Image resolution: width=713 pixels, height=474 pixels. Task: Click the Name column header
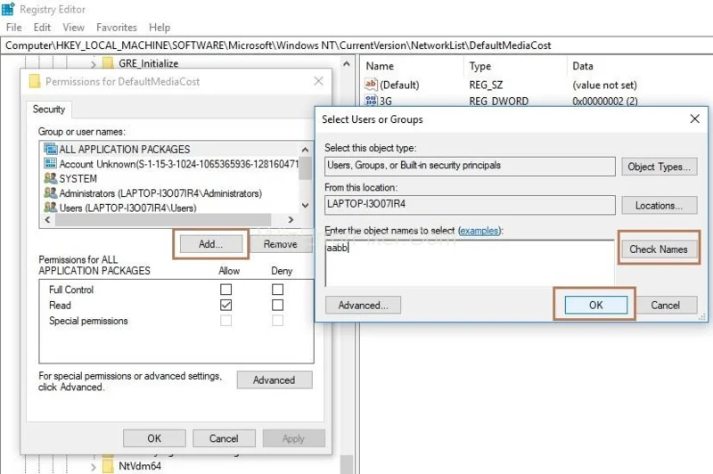[x=380, y=66]
